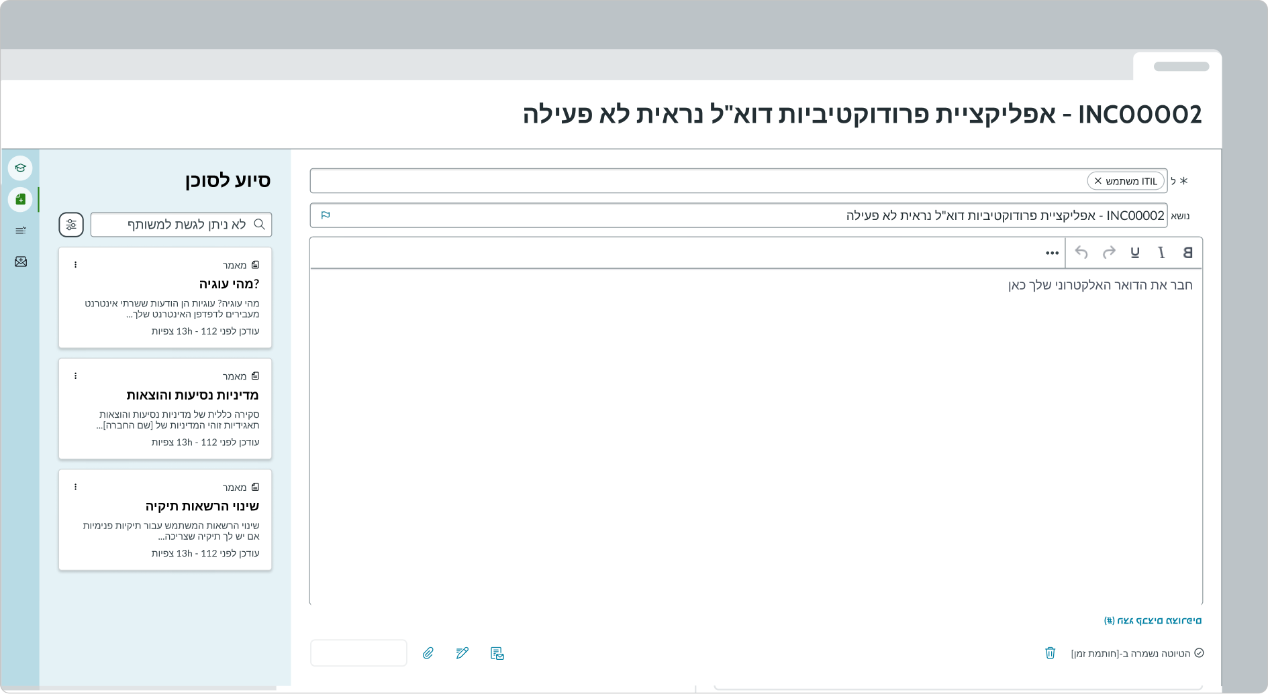Toggle italic formatting in editor toolbar
This screenshot has width=1268, height=694.
pos(1161,253)
